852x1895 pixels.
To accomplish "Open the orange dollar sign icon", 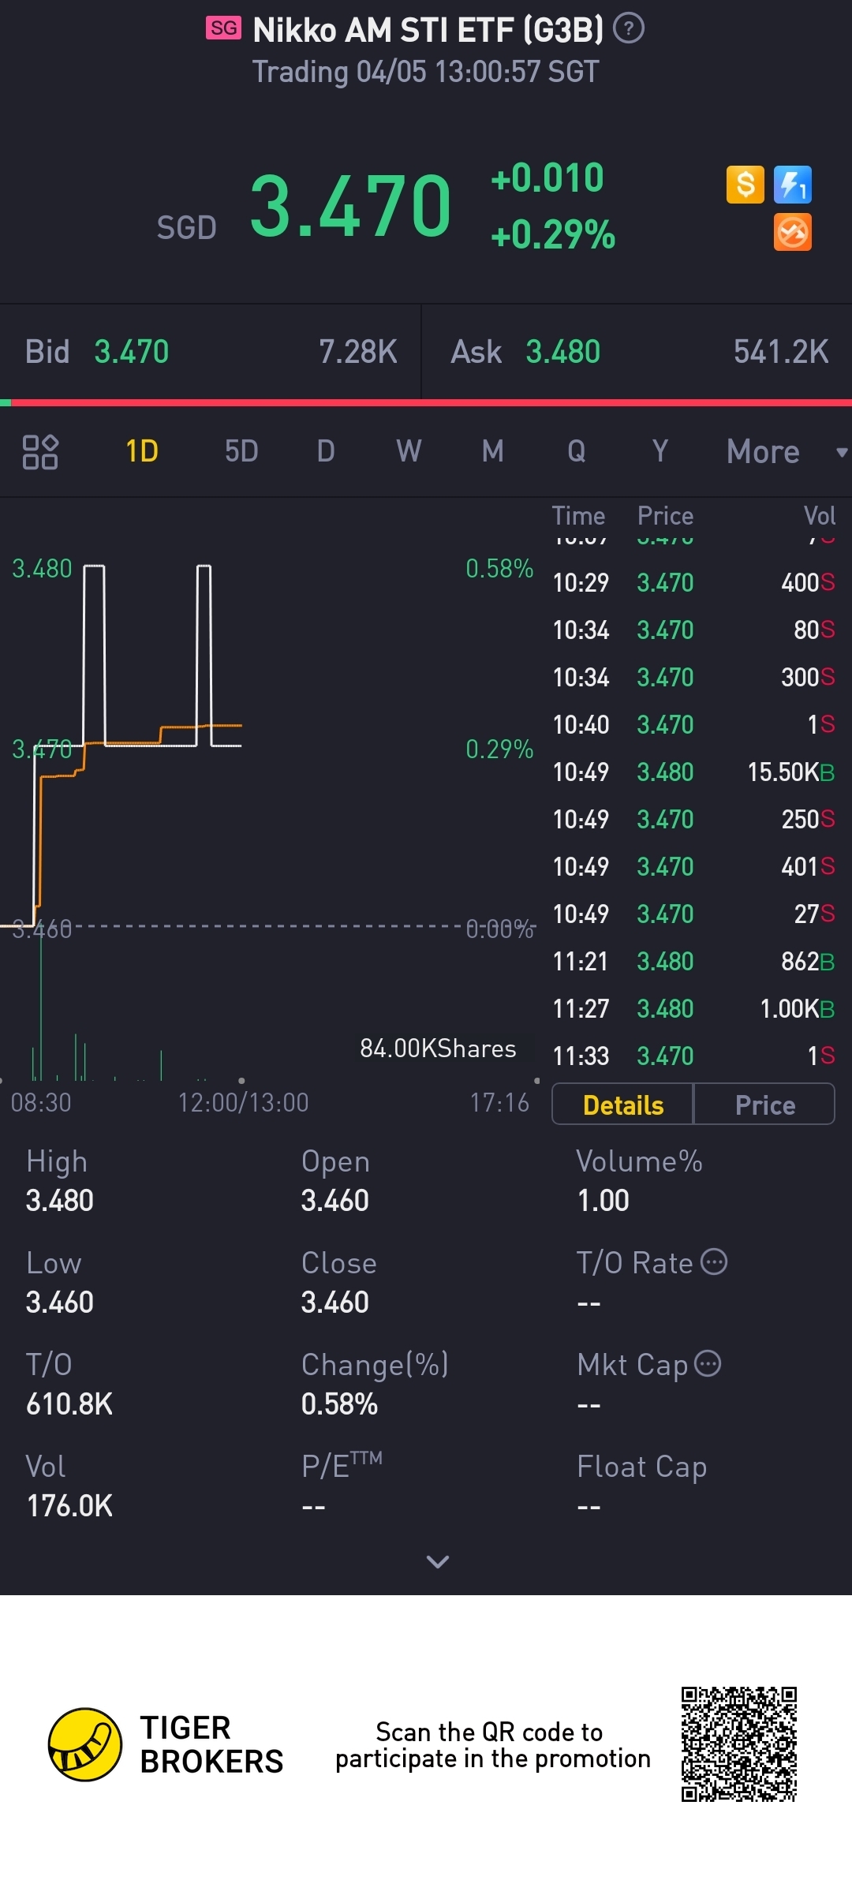I will [745, 185].
